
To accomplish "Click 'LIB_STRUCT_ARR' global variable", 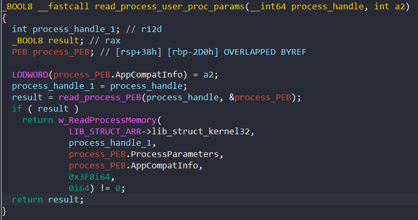I will pyautogui.click(x=105, y=132).
